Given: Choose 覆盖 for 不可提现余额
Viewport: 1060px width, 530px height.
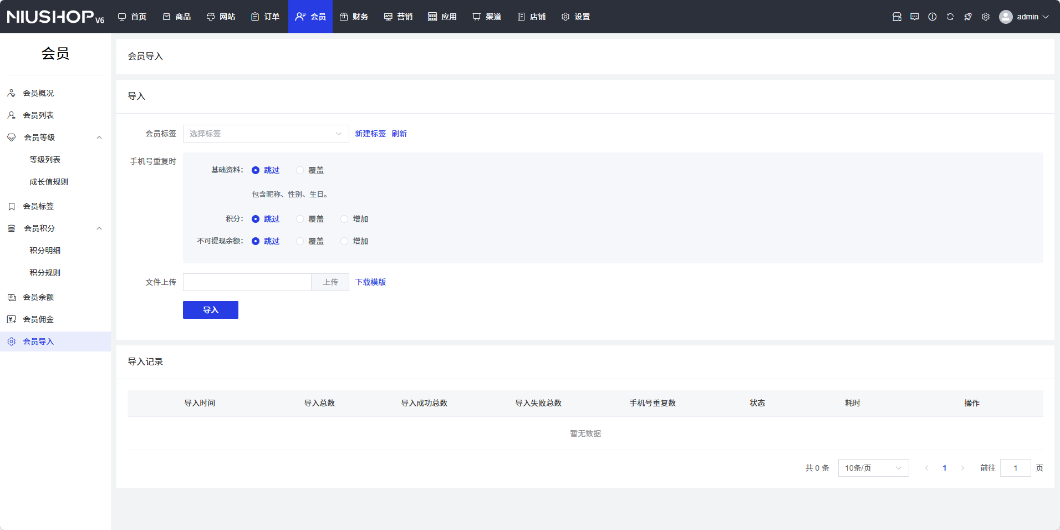Looking at the screenshot, I should [300, 241].
